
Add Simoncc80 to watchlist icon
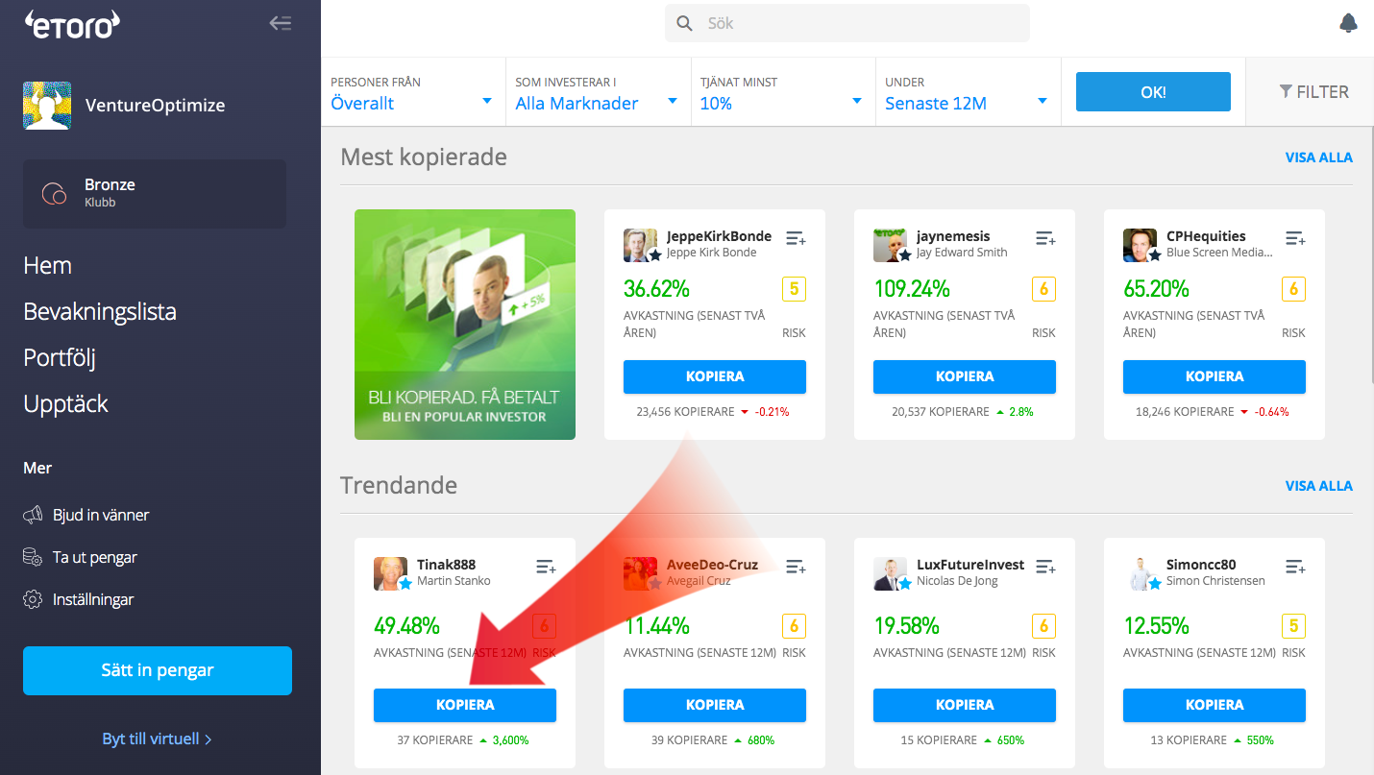1294,567
